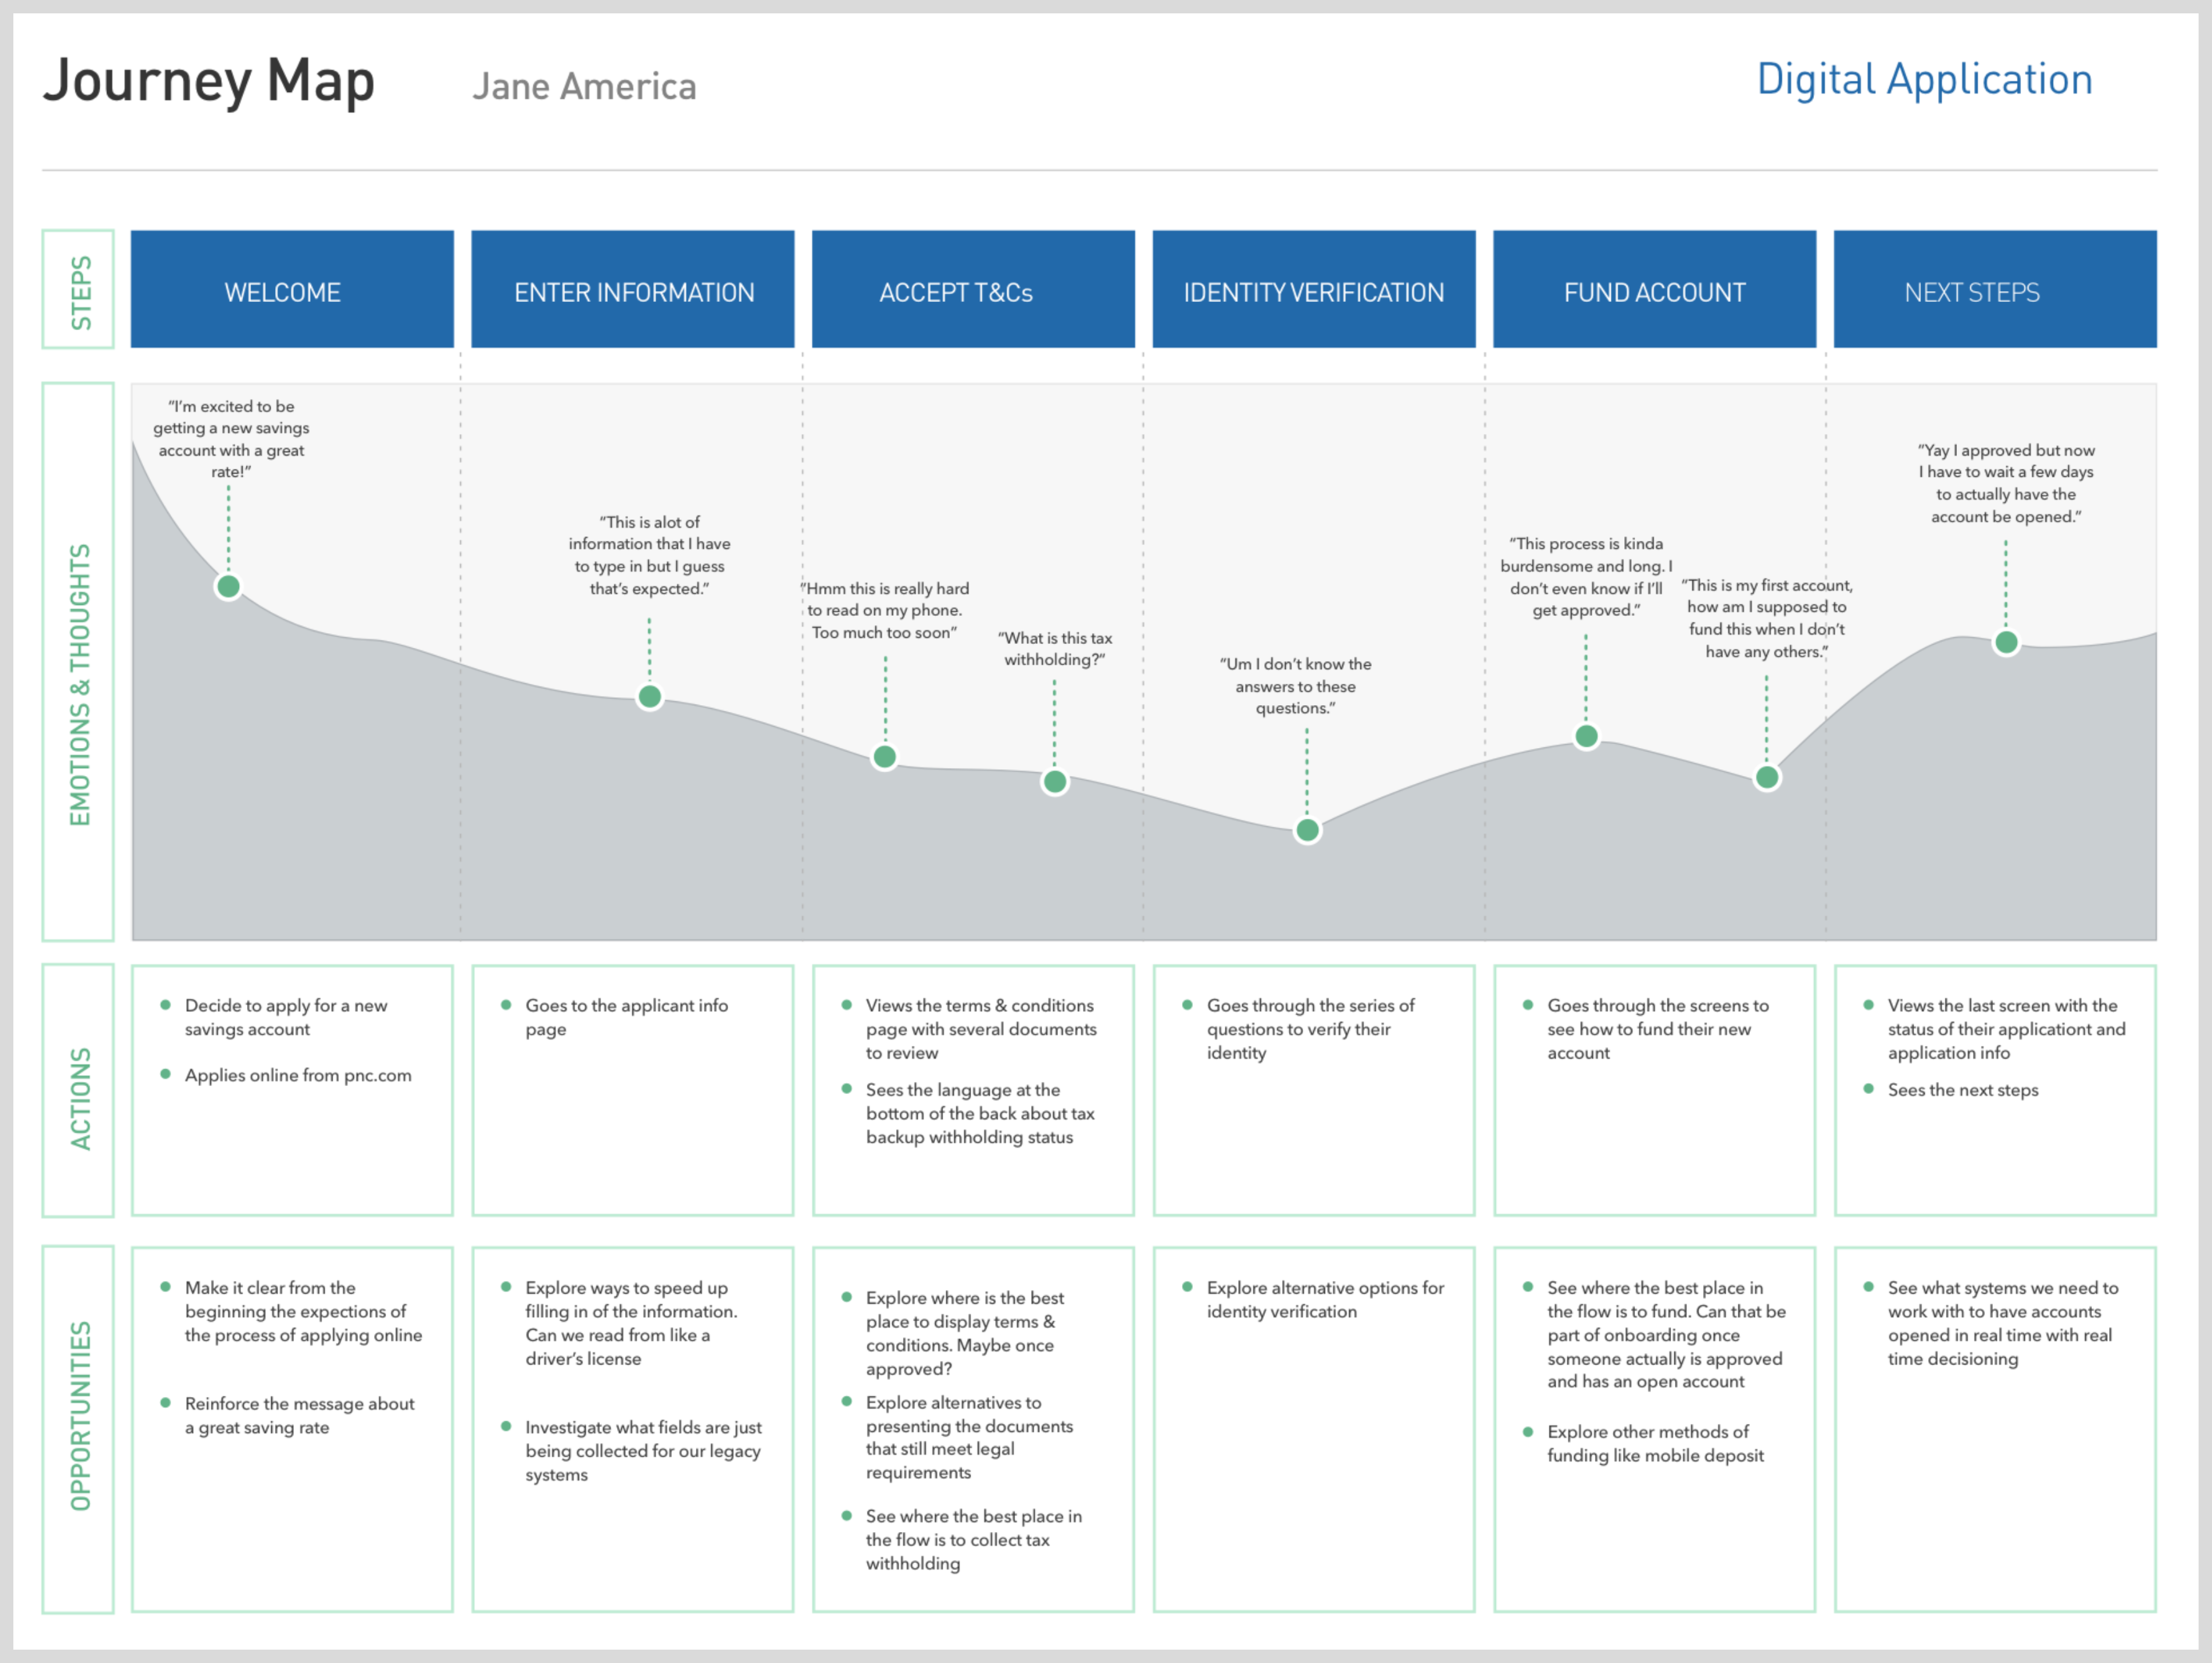Click lowest emotion dot in Identity Verification
Image resolution: width=2212 pixels, height=1663 pixels.
pyautogui.click(x=1307, y=830)
